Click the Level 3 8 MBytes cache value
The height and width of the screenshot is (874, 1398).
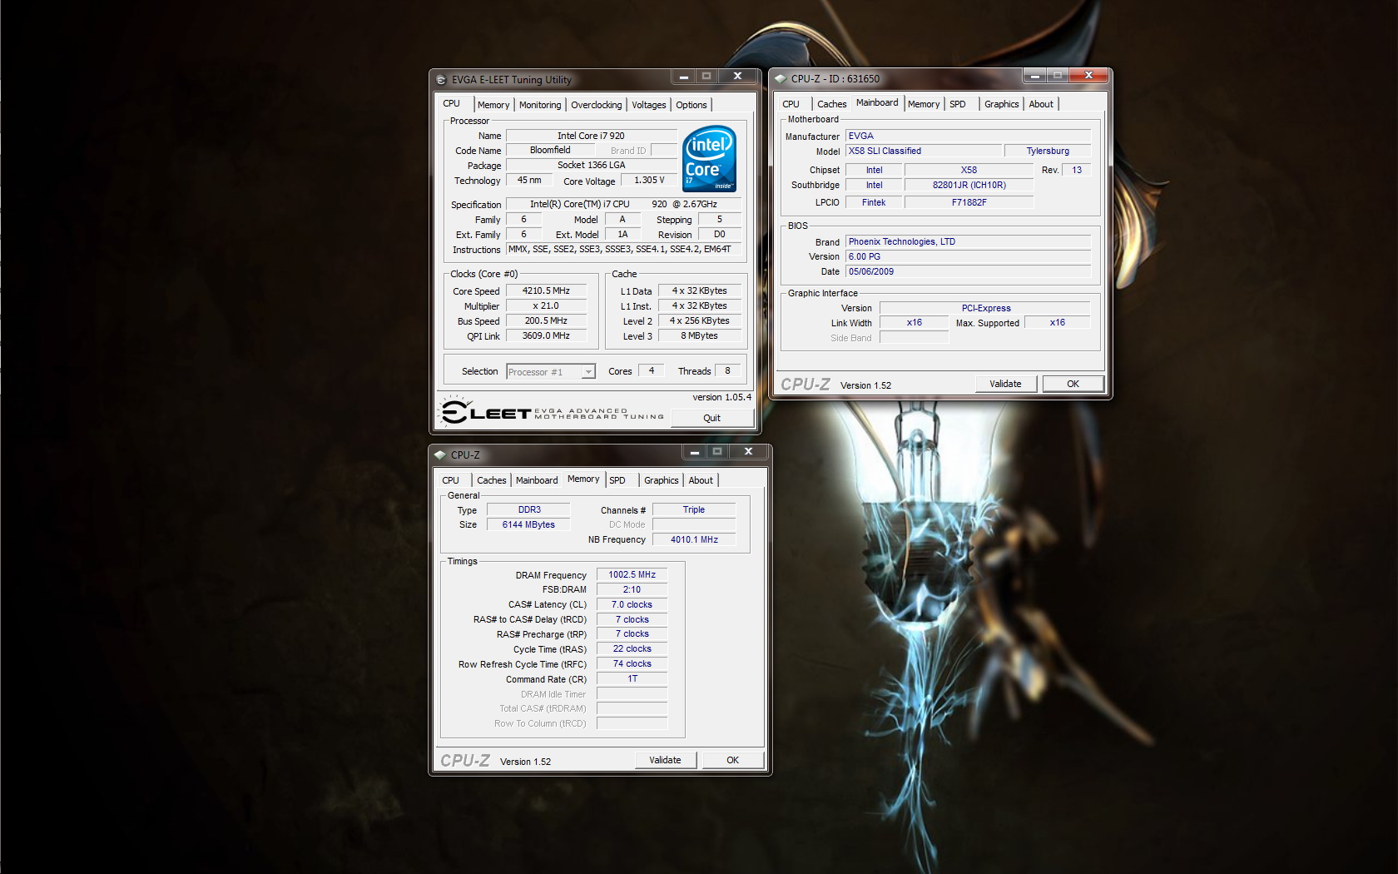tap(699, 336)
